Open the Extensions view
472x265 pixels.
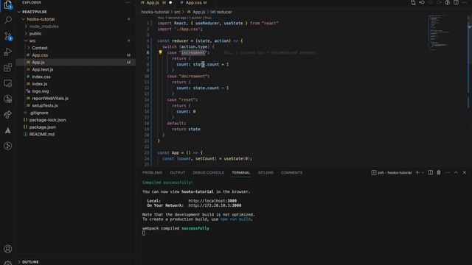(8, 67)
